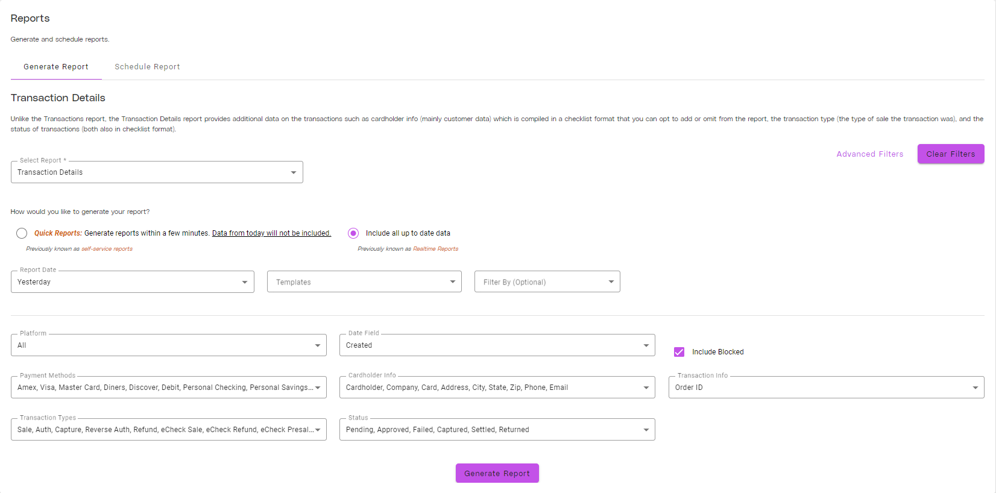Open the Filter By (Optional) dropdown
This screenshot has height=493, width=996.
point(547,282)
